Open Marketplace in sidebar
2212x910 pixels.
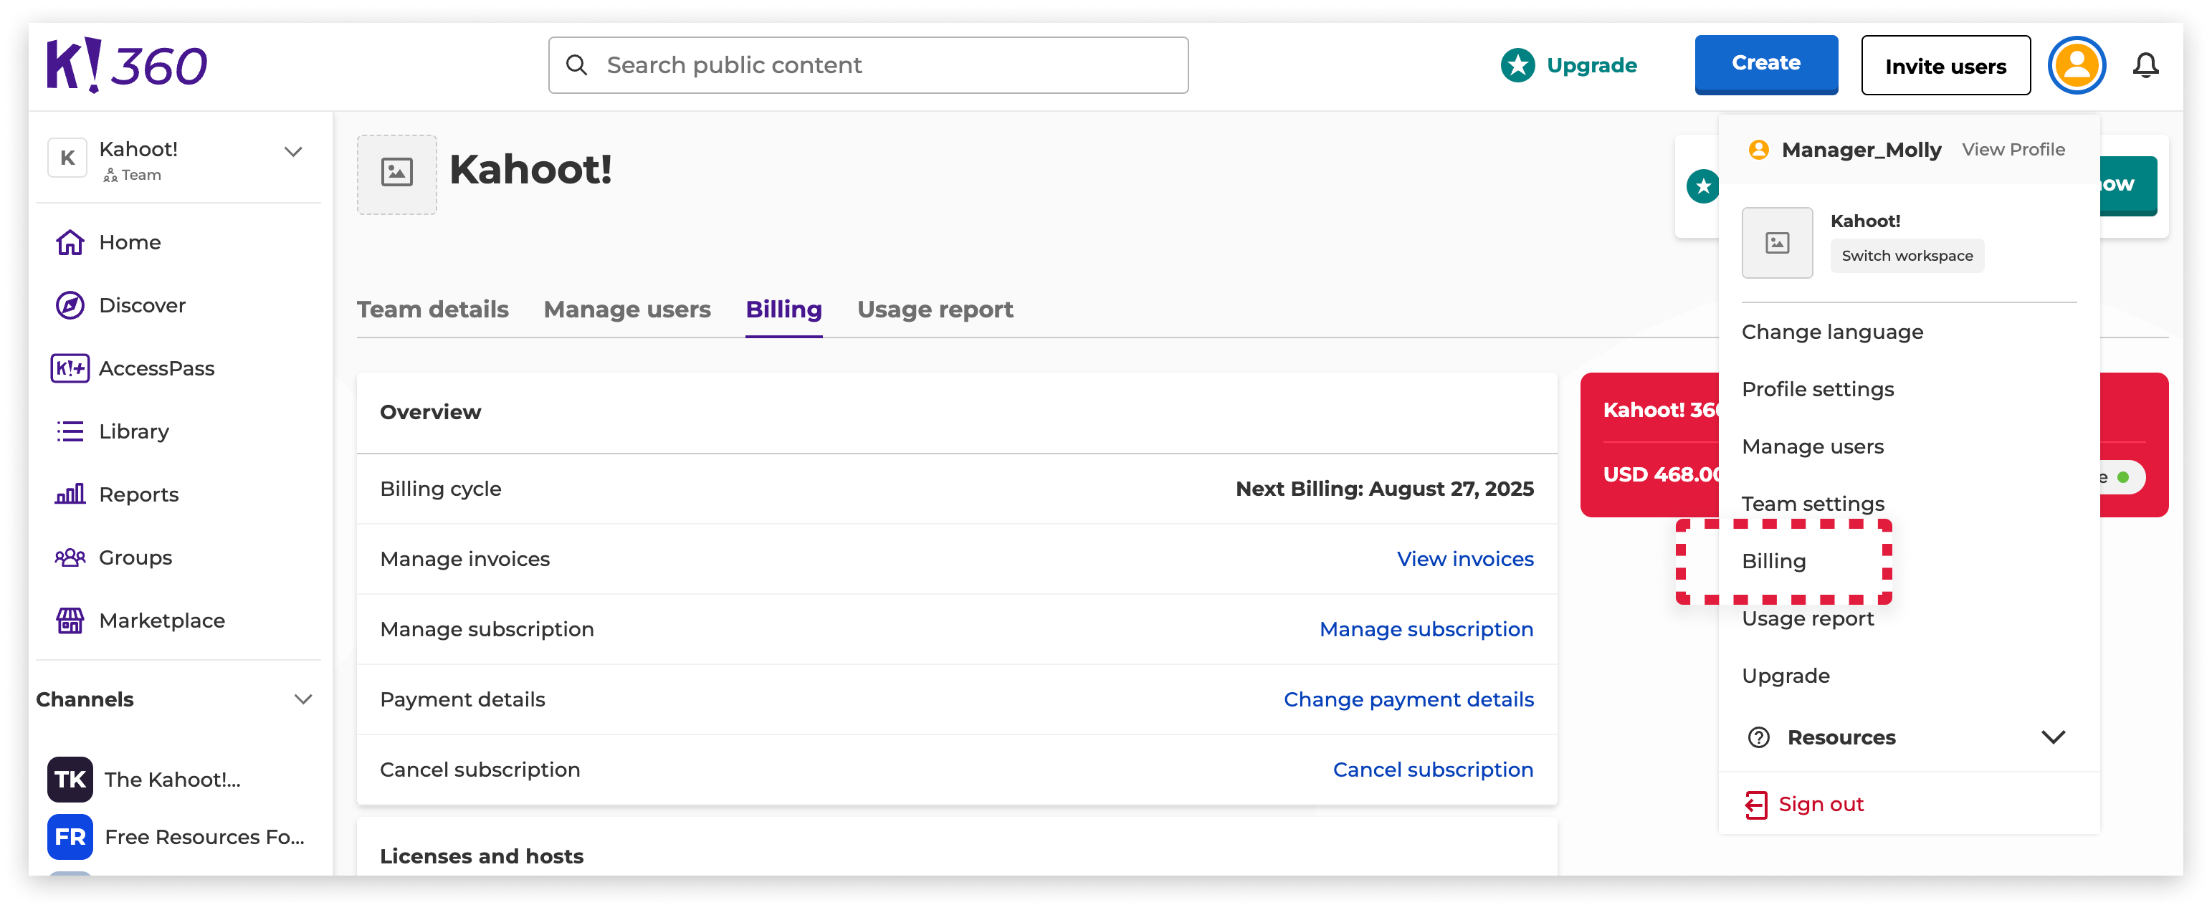coord(161,621)
